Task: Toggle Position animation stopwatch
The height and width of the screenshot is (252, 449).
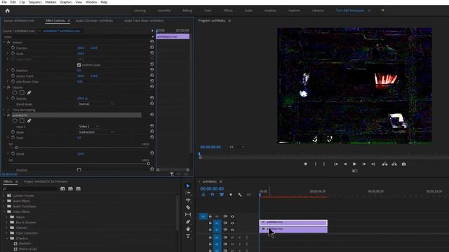Action: coord(13,48)
